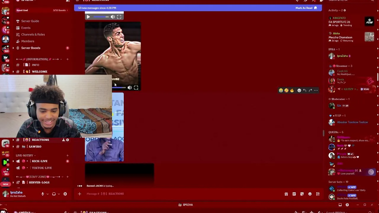Play the video at the top of chat

click(88, 17)
